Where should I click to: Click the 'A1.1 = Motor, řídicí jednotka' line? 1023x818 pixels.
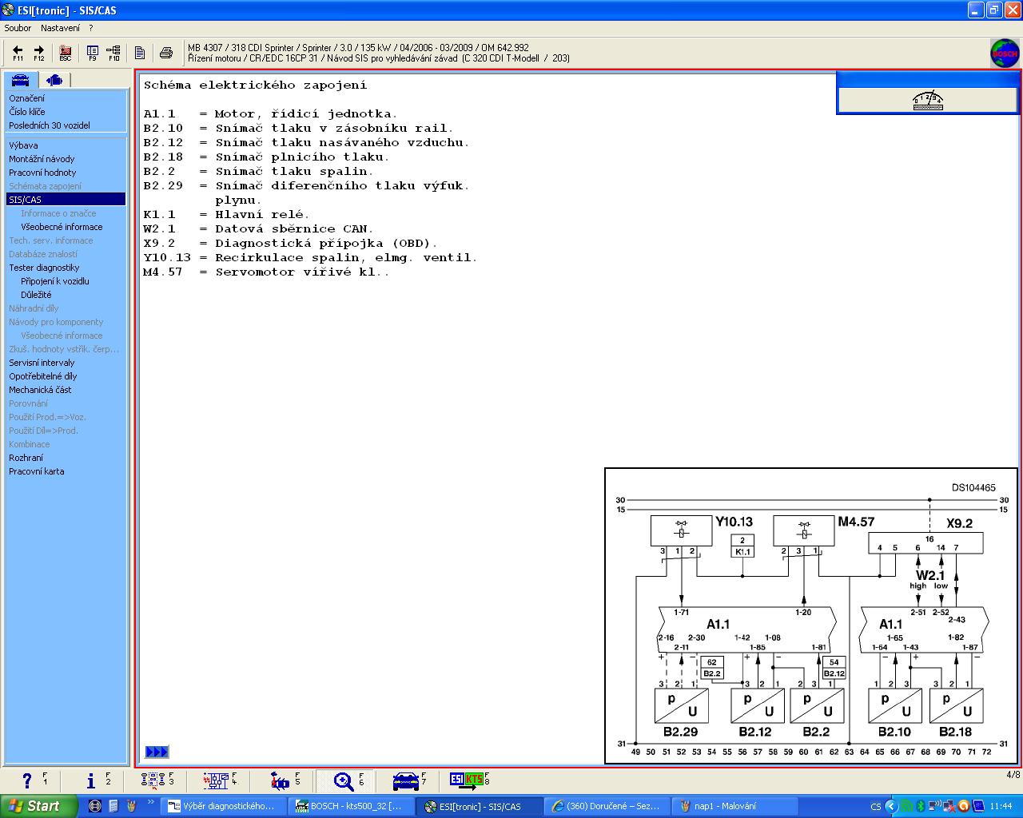tap(270, 114)
